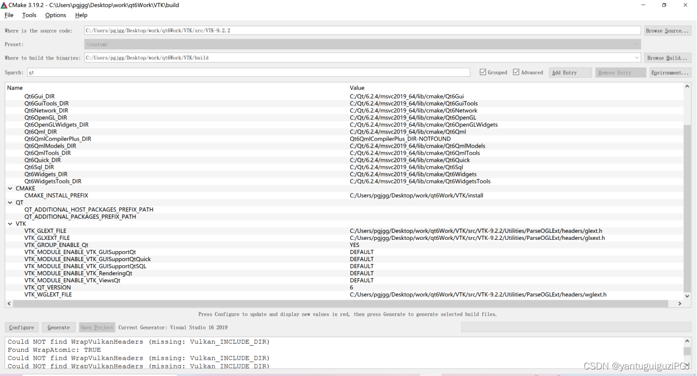
Task: Select the VTK_QT_VERSION entry
Action: tap(48, 287)
